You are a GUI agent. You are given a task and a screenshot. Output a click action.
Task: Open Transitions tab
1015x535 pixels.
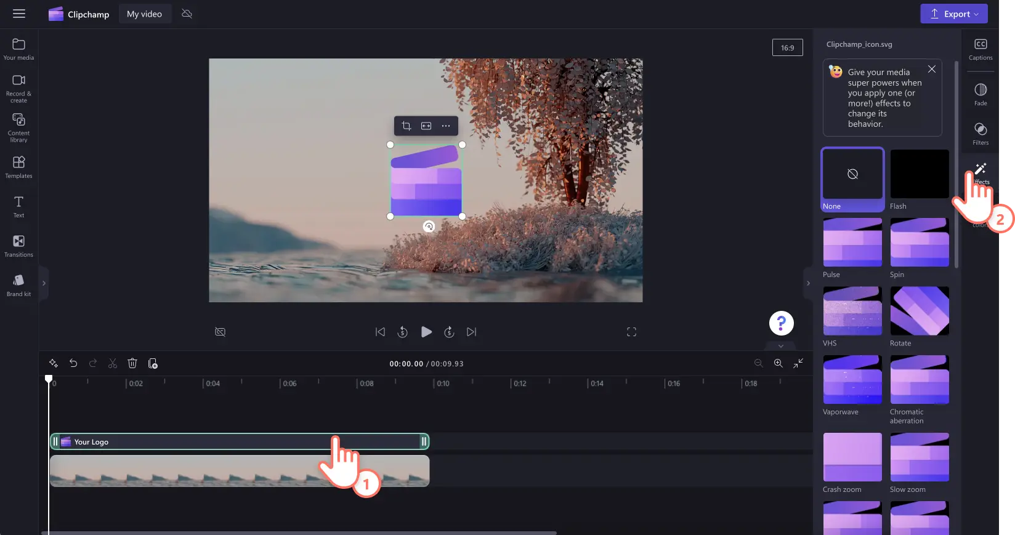pos(18,246)
